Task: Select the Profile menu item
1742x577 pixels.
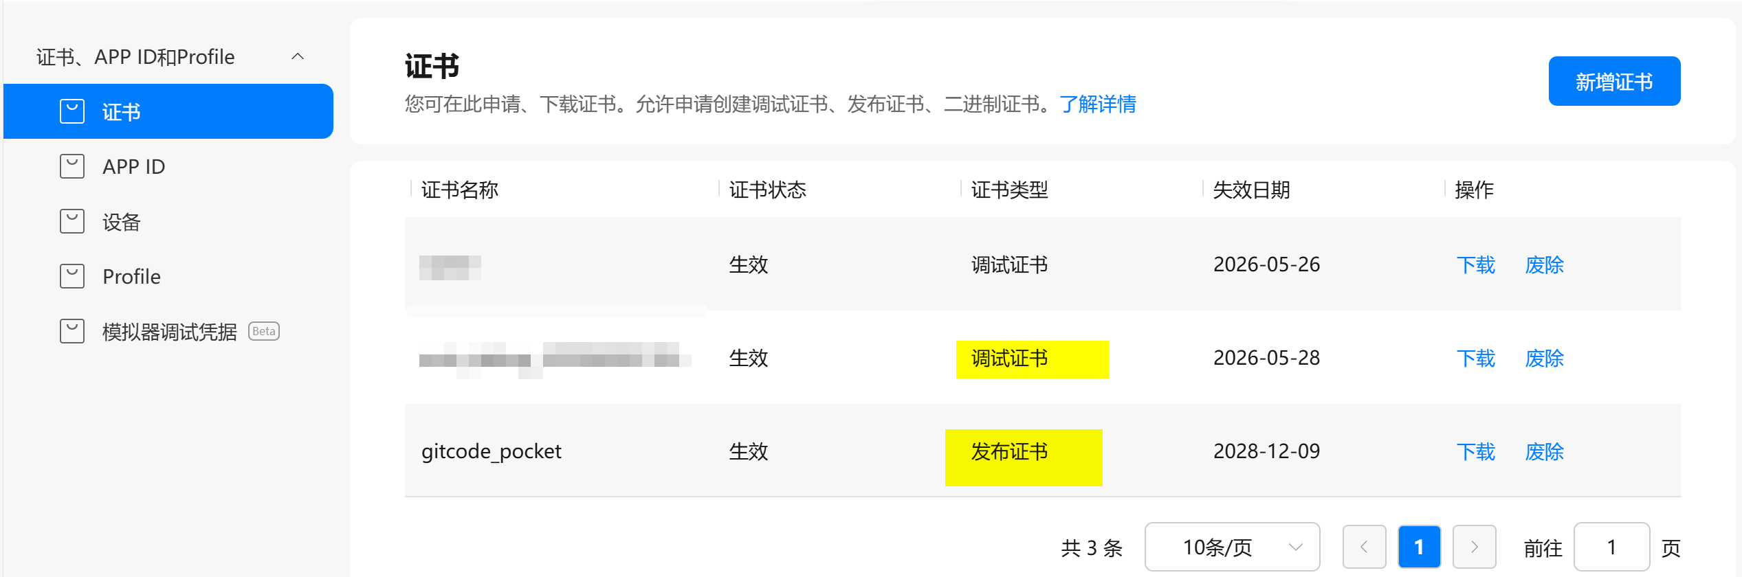Action: (x=131, y=276)
